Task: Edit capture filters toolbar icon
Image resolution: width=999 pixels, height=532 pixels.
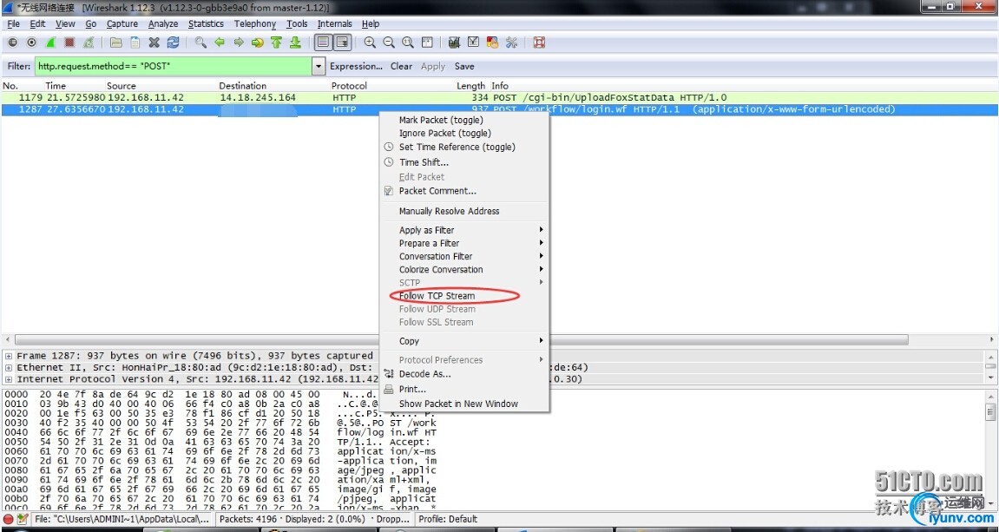Action: (x=454, y=43)
